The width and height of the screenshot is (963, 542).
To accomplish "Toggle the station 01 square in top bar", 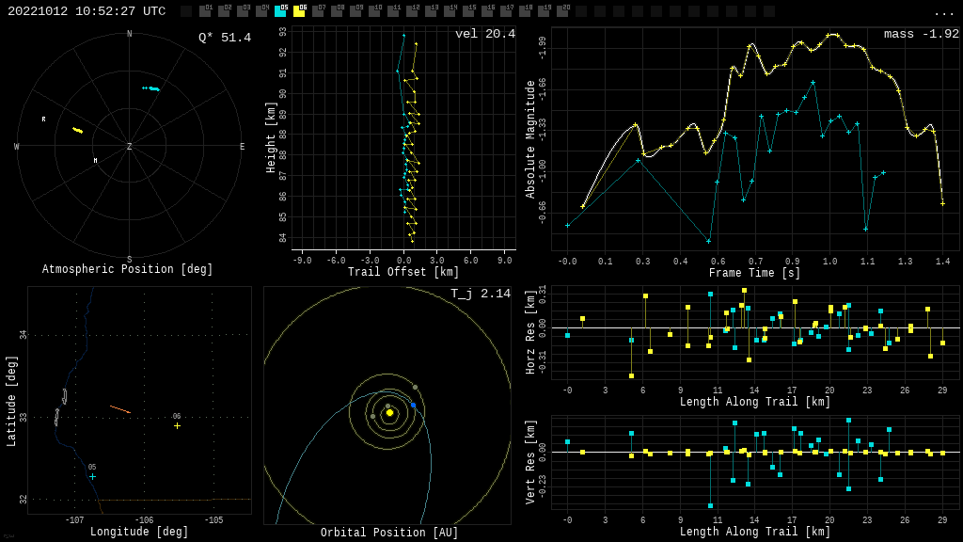I will 205,11.
